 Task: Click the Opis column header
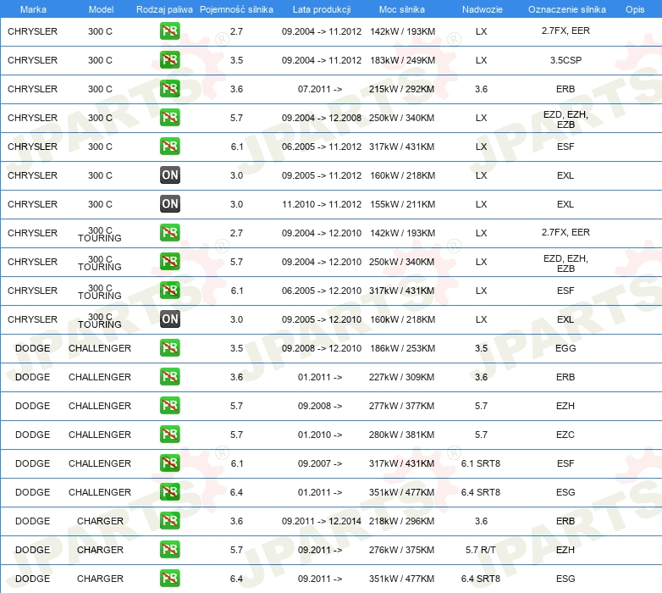634,8
